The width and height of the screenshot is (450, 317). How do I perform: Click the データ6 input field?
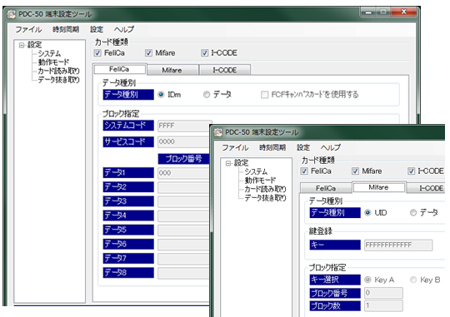pyautogui.click(x=183, y=245)
